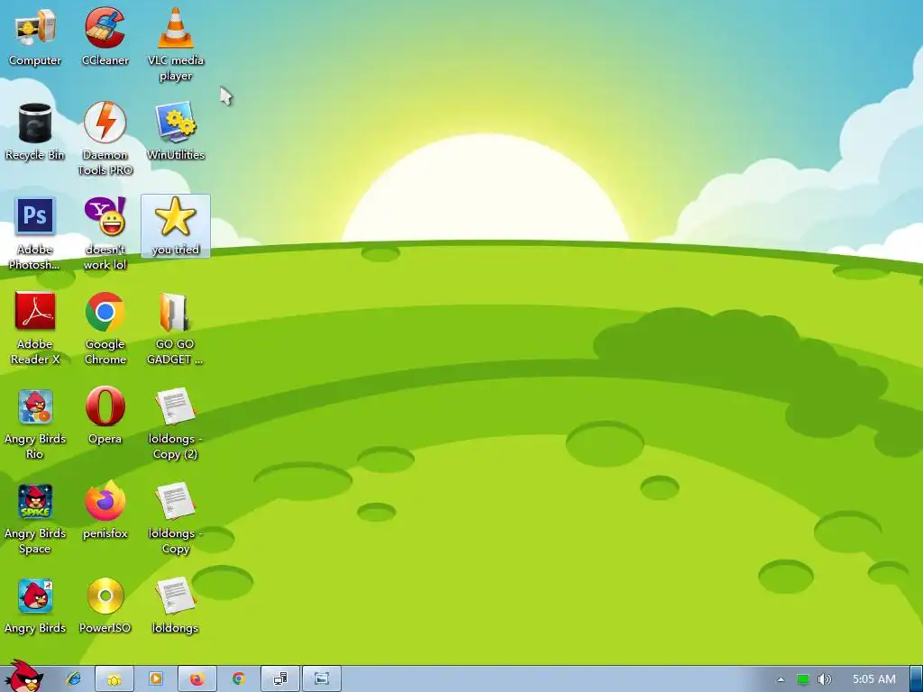
Task: Select the penisfox Firefox shortcut
Action: point(105,511)
